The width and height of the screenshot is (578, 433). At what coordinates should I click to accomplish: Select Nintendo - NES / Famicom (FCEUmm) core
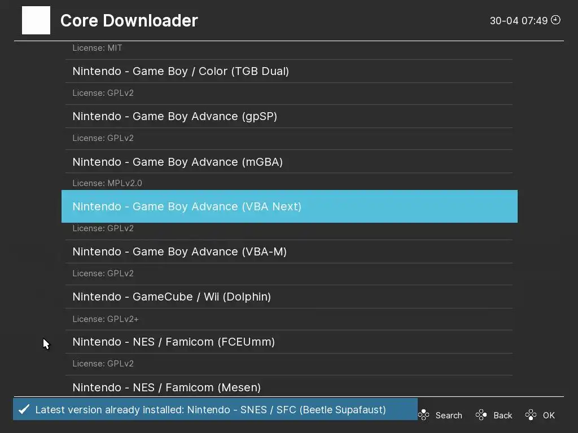pyautogui.click(x=289, y=342)
